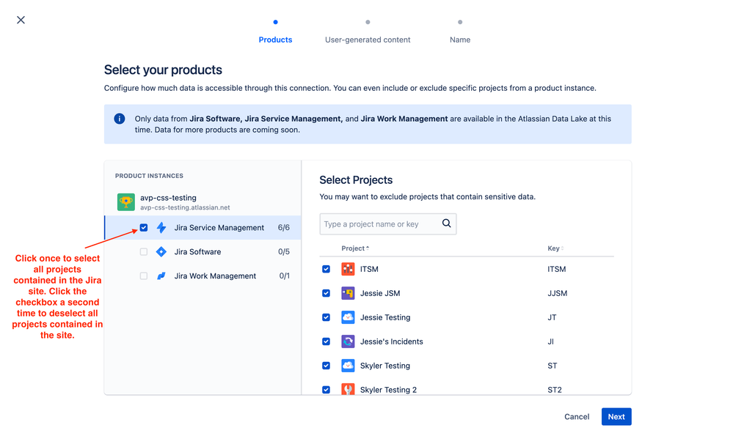The width and height of the screenshot is (733, 436).
Task: Sort by Key column header
Action: [x=555, y=248]
